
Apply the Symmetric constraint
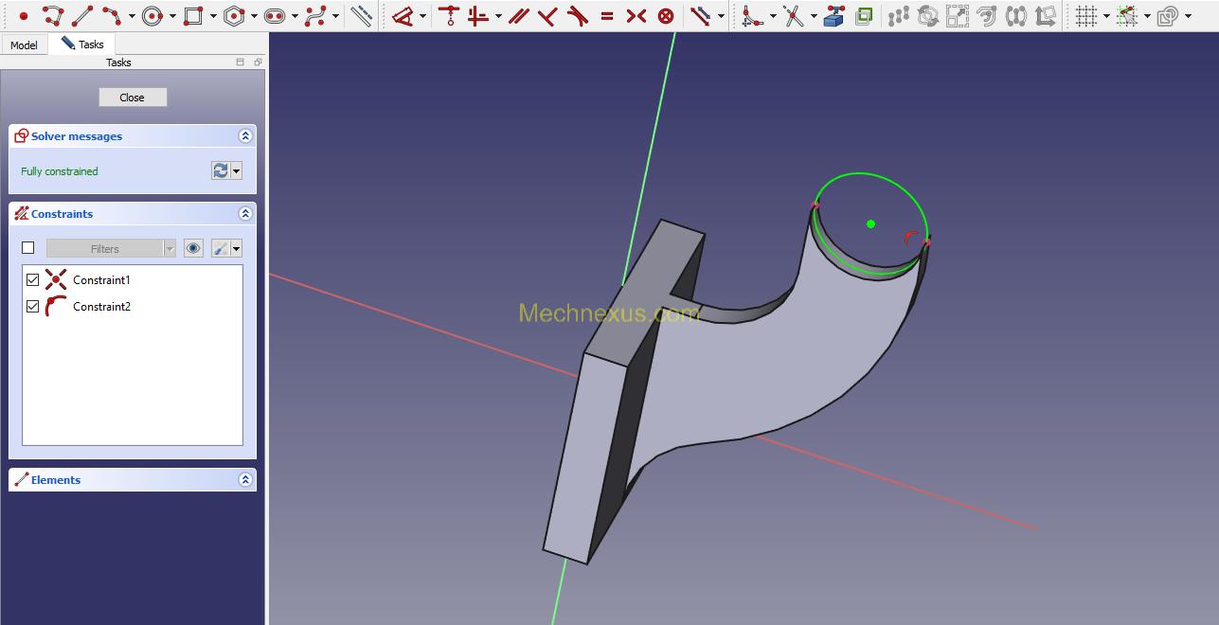(x=636, y=16)
